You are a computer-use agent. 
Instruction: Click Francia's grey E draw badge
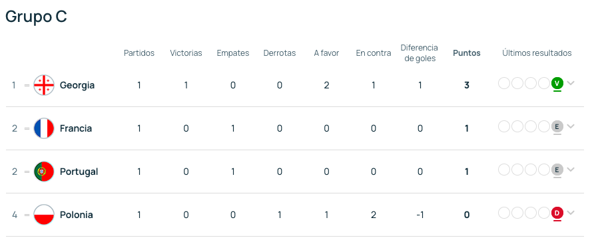557,126
